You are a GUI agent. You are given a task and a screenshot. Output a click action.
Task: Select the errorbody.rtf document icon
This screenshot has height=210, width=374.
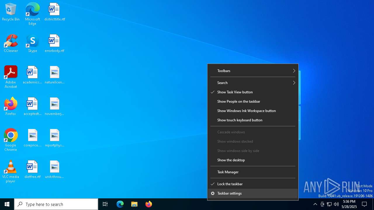point(55,43)
